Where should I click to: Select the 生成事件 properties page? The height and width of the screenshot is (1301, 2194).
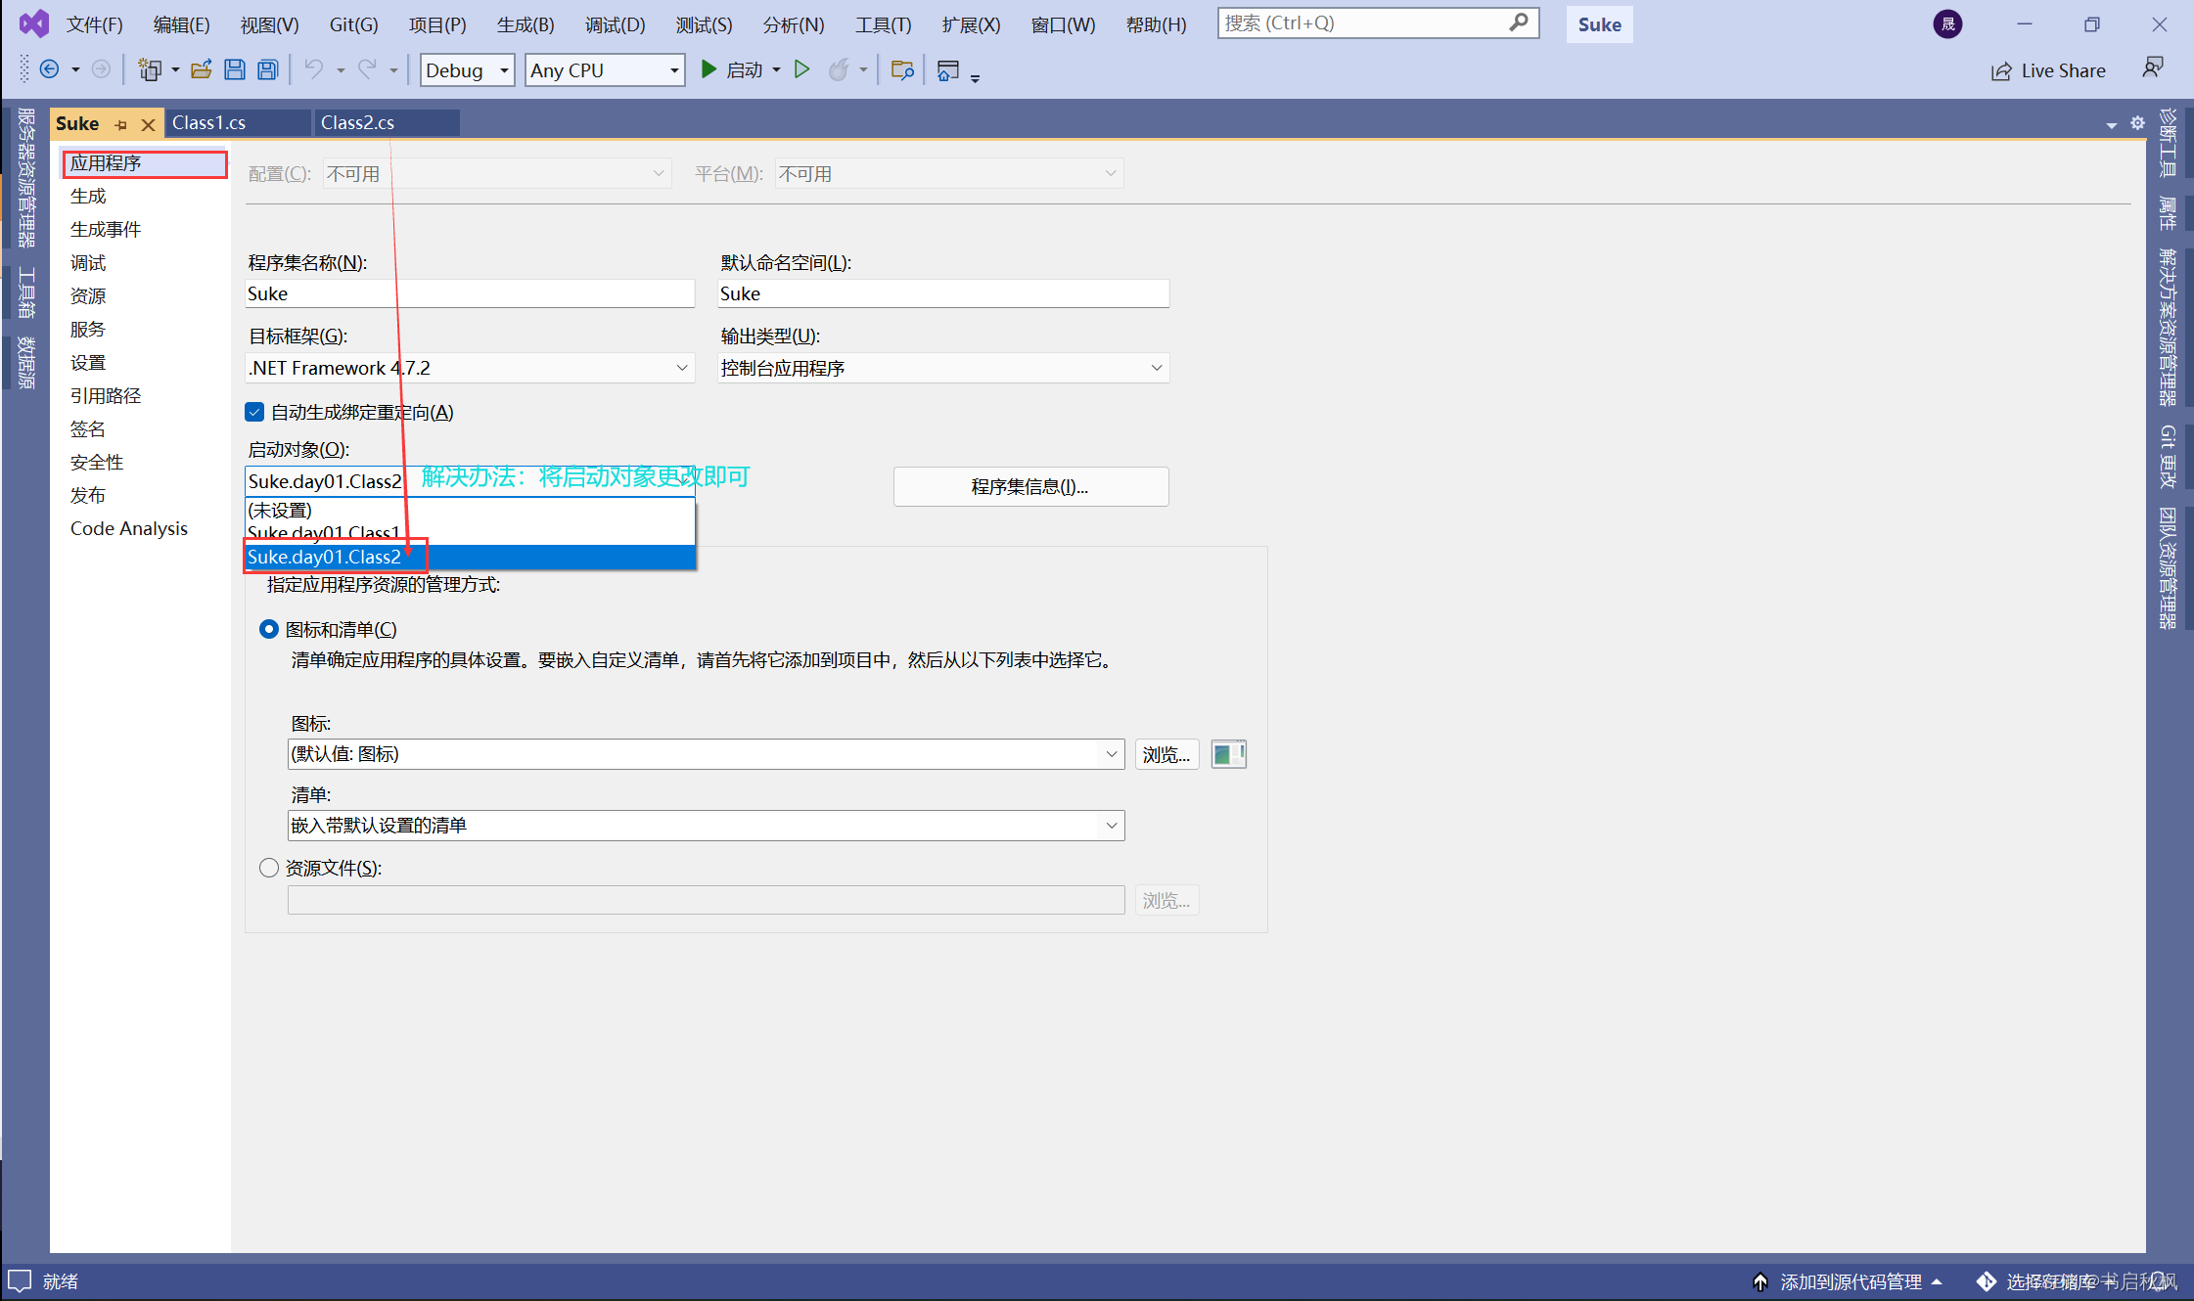click(106, 229)
